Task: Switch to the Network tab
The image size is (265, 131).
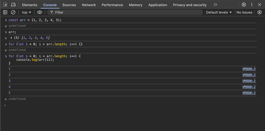Action: [x=89, y=5]
